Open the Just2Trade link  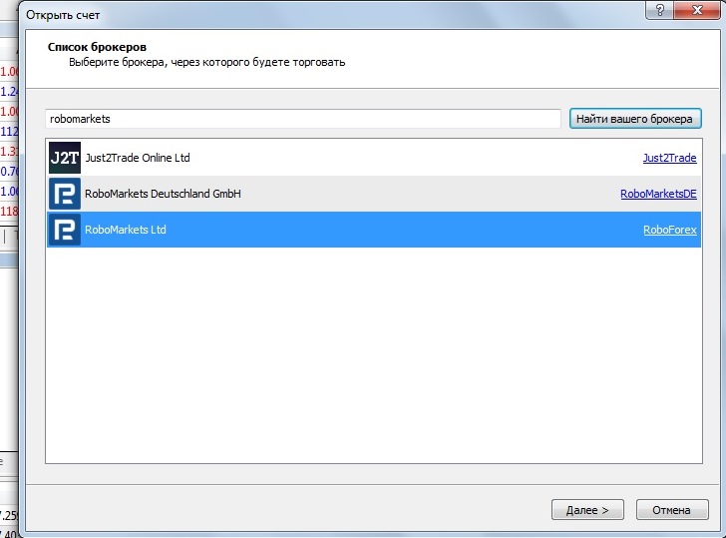click(x=669, y=158)
